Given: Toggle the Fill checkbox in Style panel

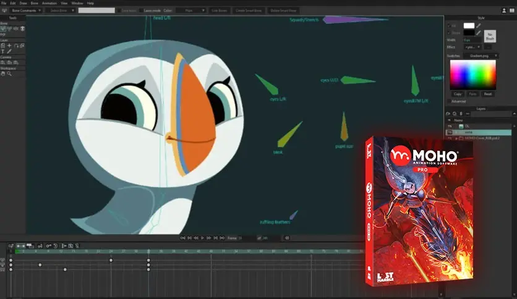Looking at the screenshot, I should coord(448,25).
